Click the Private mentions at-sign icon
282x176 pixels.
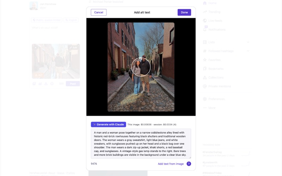coord(205,86)
